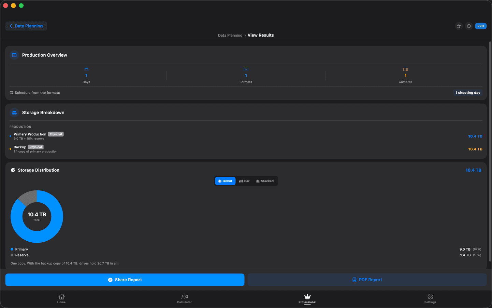Click the Primary Production 10.4 TB value
Image resolution: width=492 pixels, height=308 pixels.
pyautogui.click(x=475, y=136)
